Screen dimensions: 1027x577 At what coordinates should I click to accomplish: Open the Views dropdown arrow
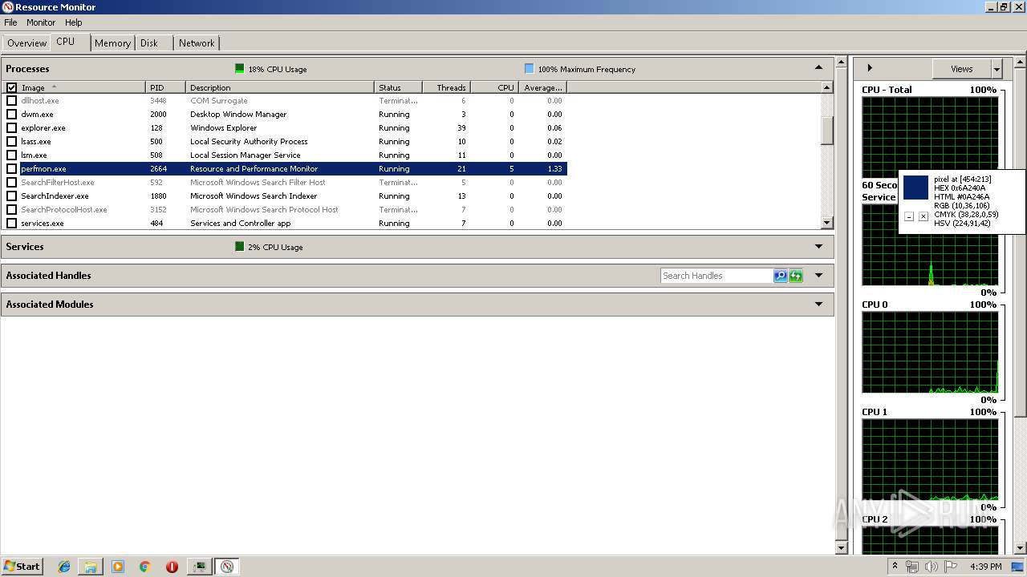click(997, 69)
